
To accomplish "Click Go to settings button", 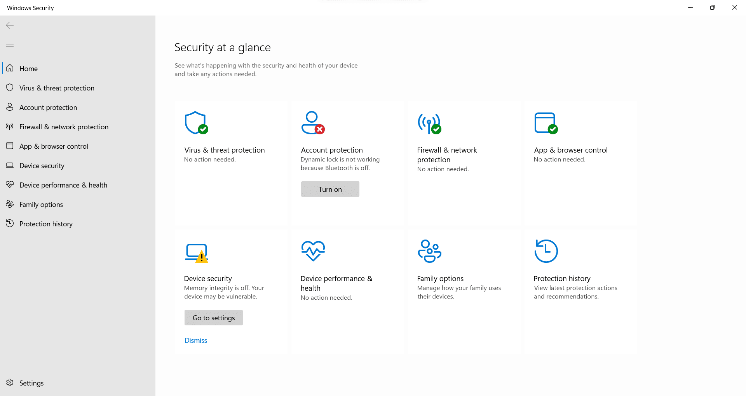I will [x=213, y=318].
